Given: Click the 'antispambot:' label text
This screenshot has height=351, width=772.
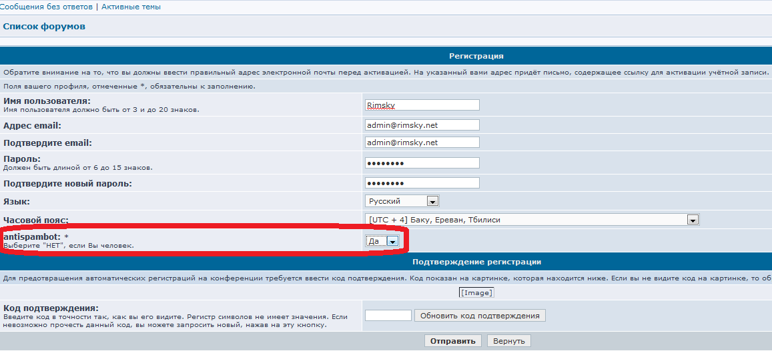Looking at the screenshot, I should 32,236.
